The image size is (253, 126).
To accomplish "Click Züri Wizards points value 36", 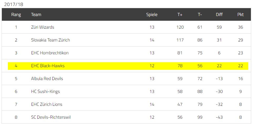I will pyautogui.click(x=240, y=27).
